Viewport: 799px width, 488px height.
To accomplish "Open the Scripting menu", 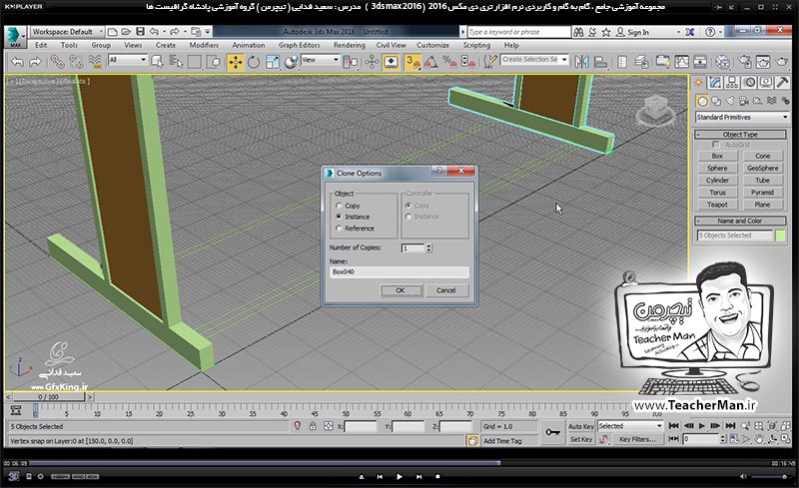I will tap(476, 45).
